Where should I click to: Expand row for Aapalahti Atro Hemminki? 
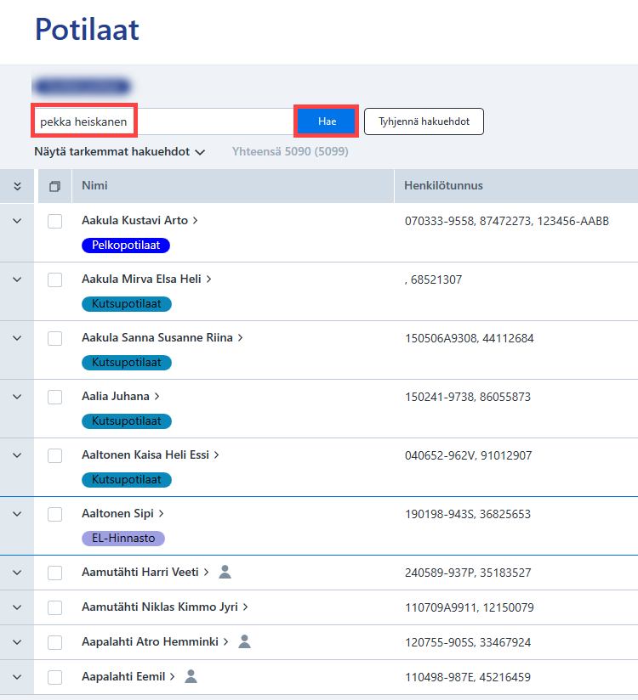[x=17, y=642]
